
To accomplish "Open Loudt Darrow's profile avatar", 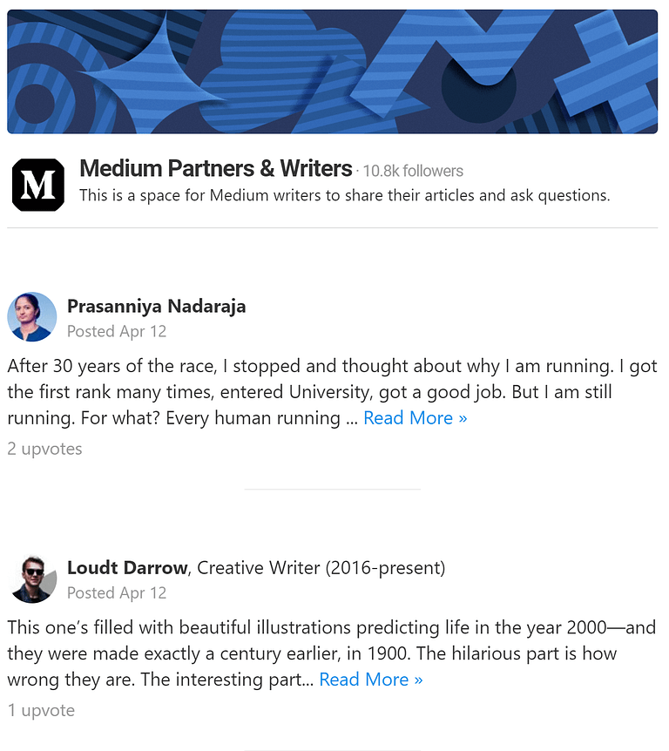I will 32,578.
